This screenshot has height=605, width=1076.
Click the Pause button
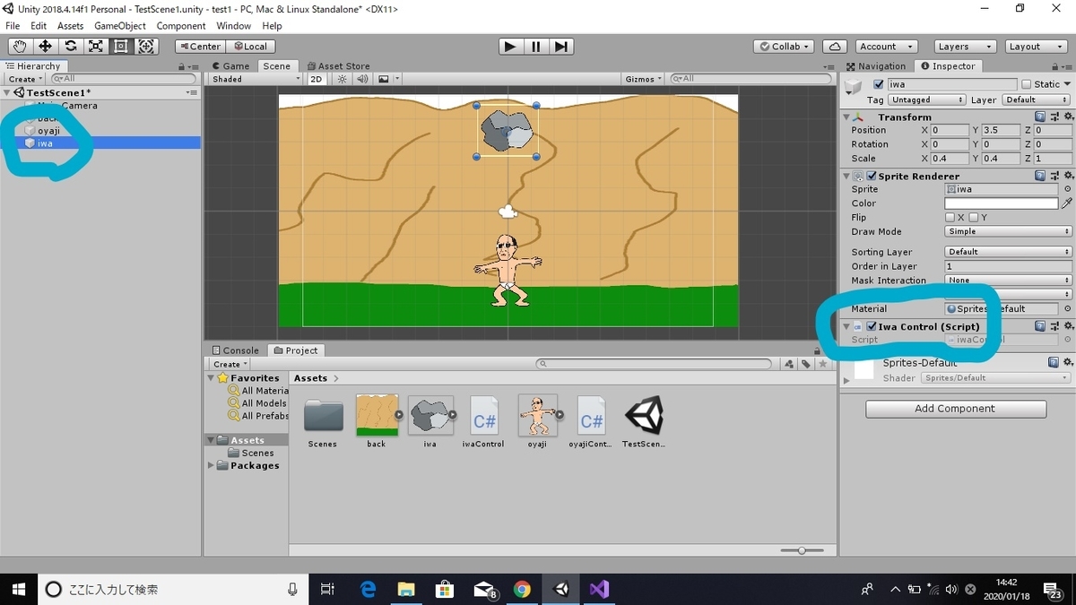point(535,47)
